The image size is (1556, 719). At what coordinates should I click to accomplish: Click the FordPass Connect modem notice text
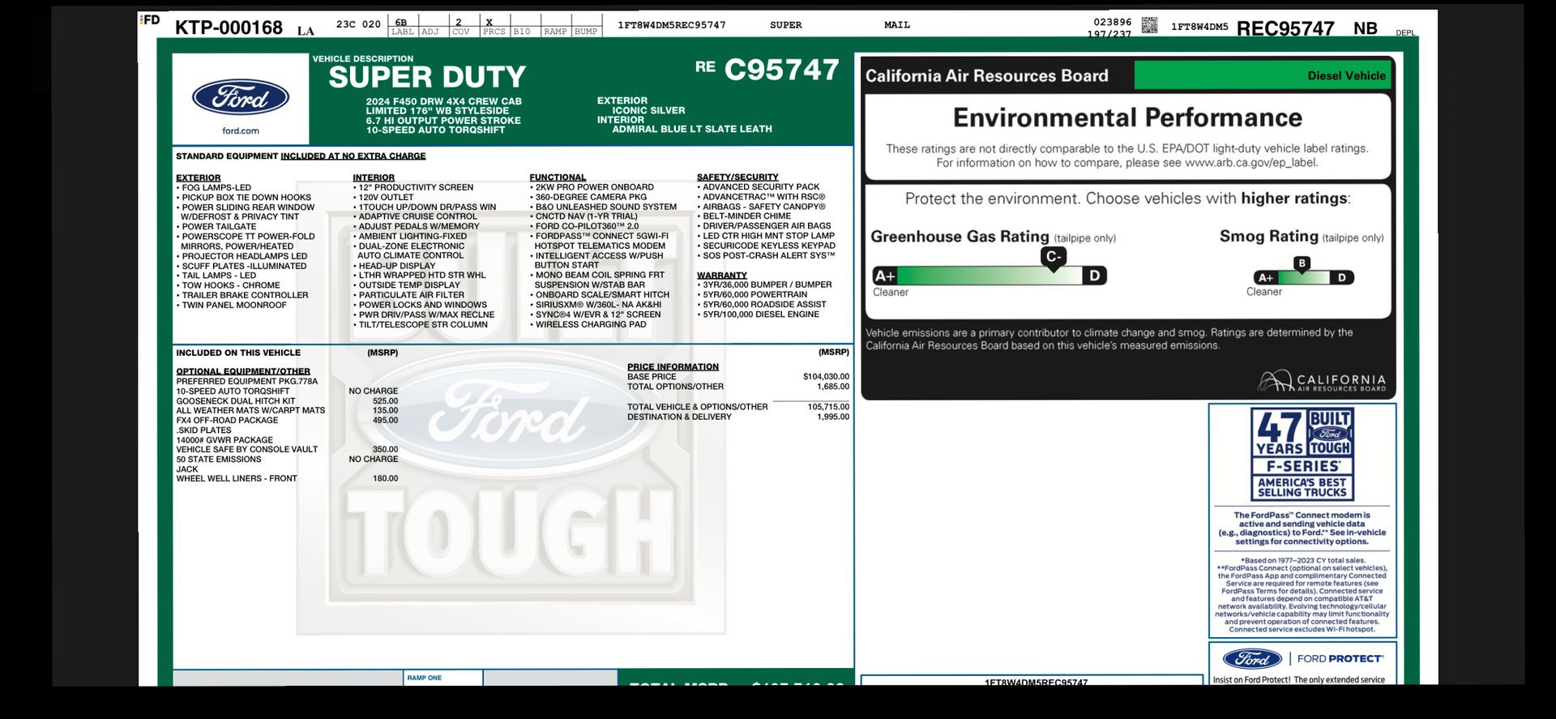[x=1302, y=529]
